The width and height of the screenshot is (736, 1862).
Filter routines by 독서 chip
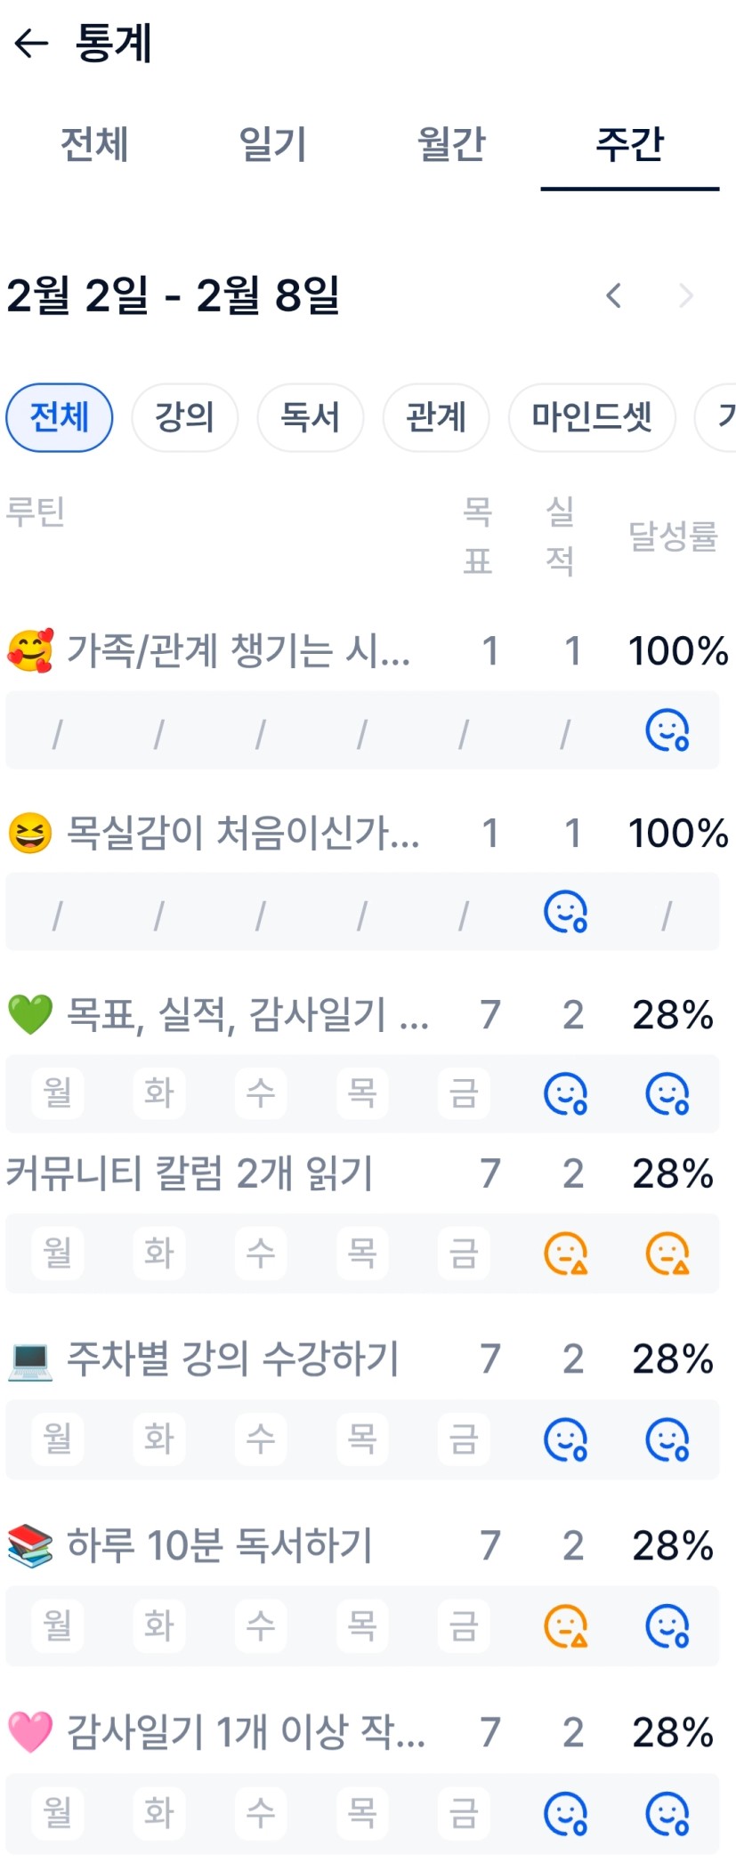pyautogui.click(x=311, y=417)
